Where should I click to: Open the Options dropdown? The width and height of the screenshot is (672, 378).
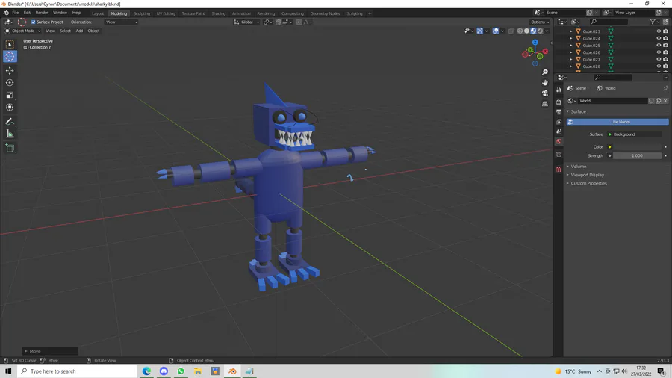tap(540, 22)
